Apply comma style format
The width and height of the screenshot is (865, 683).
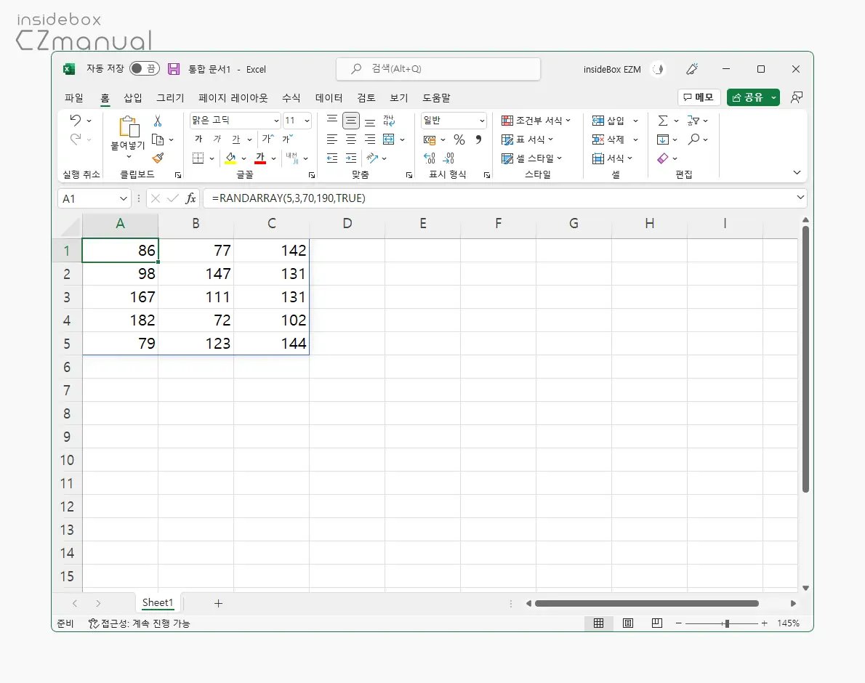(x=478, y=140)
